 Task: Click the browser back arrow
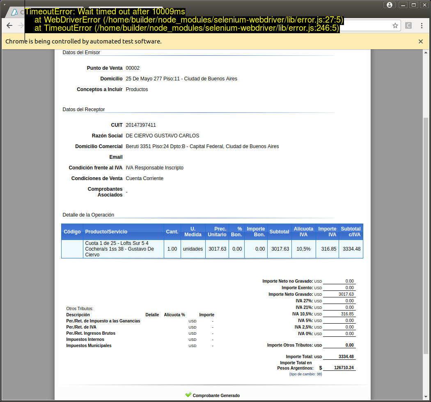pyautogui.click(x=9, y=25)
